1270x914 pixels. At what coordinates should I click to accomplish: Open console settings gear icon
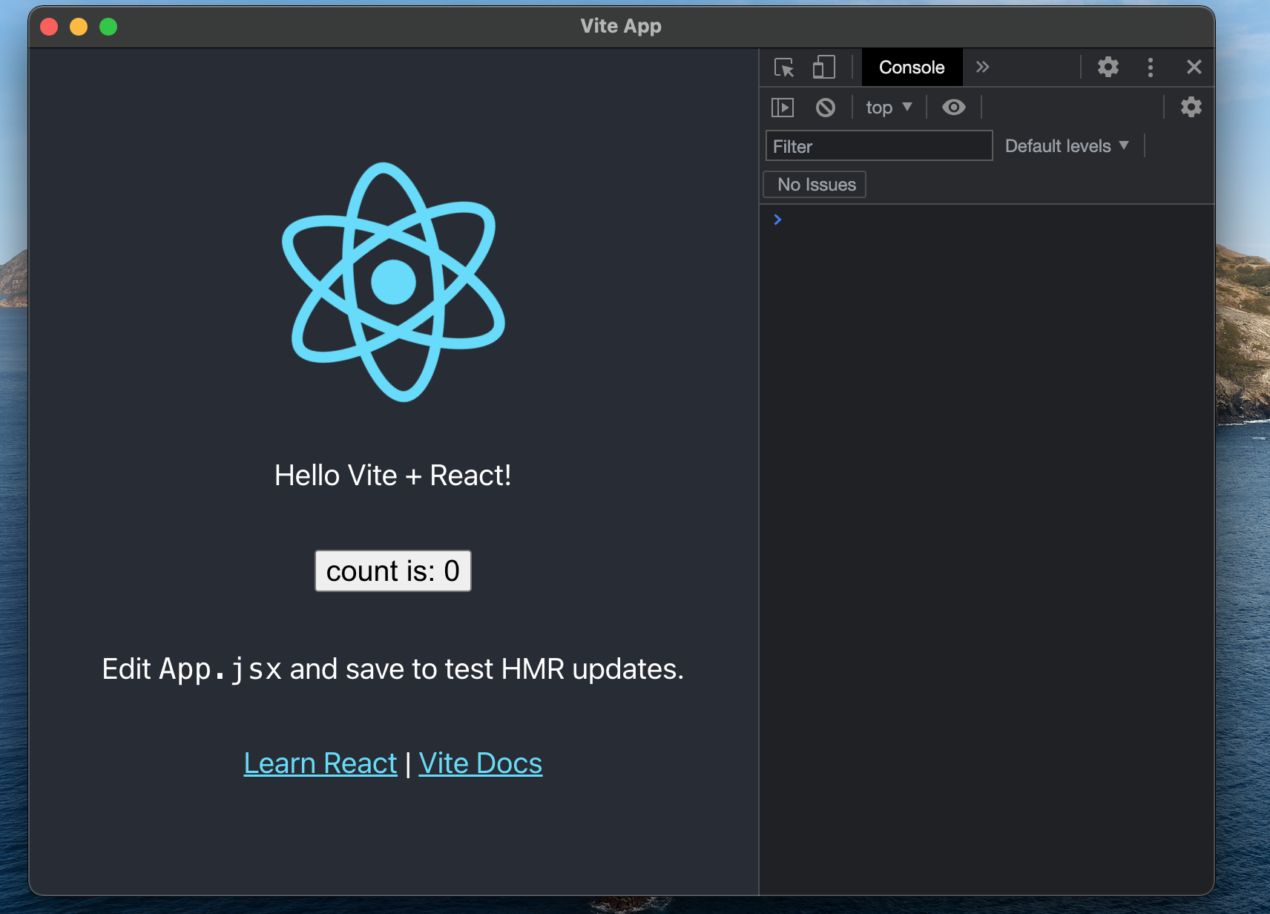[x=1191, y=108]
